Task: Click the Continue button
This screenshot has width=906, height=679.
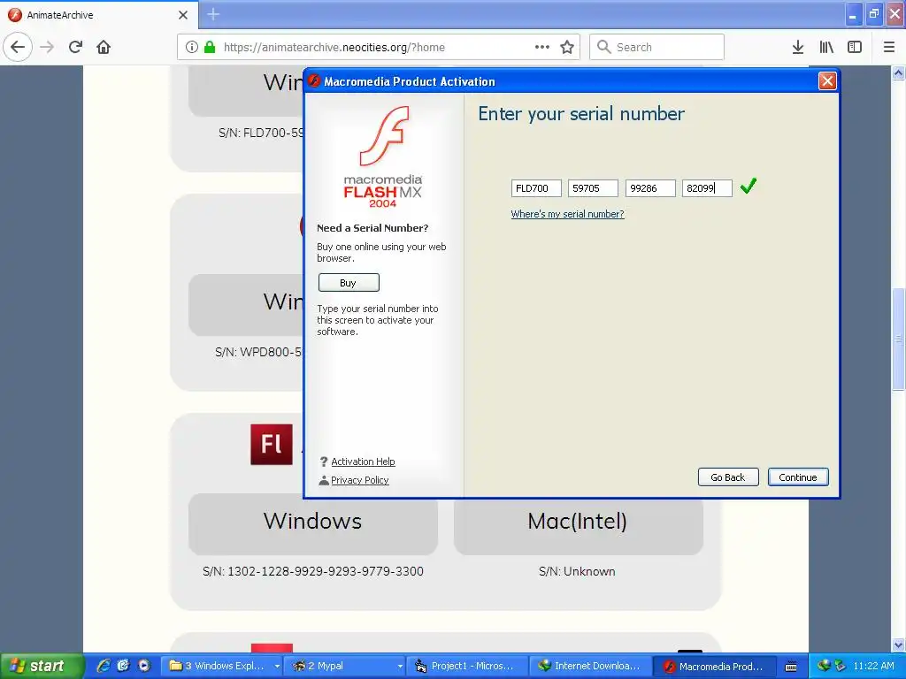Action: 798,477
